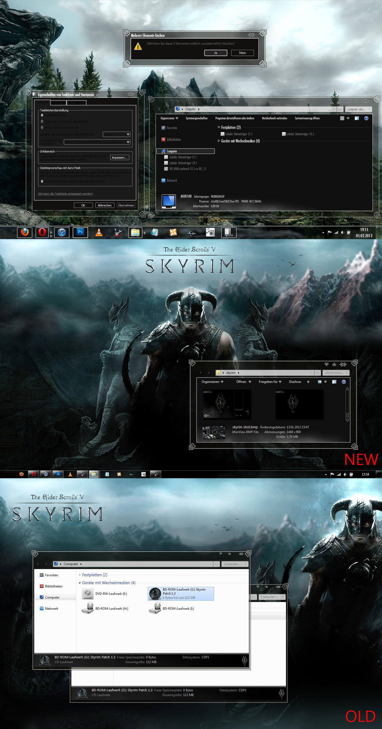
Task: Click the scrollbar in skyrim folder window
Action: [347, 405]
